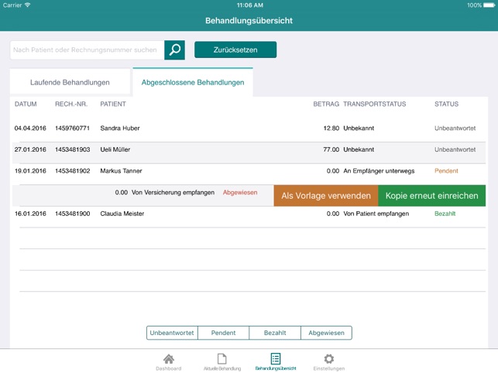Click Unbeantwortet status of Ueli Müller
Screen dimensions: 498x373
455,149
